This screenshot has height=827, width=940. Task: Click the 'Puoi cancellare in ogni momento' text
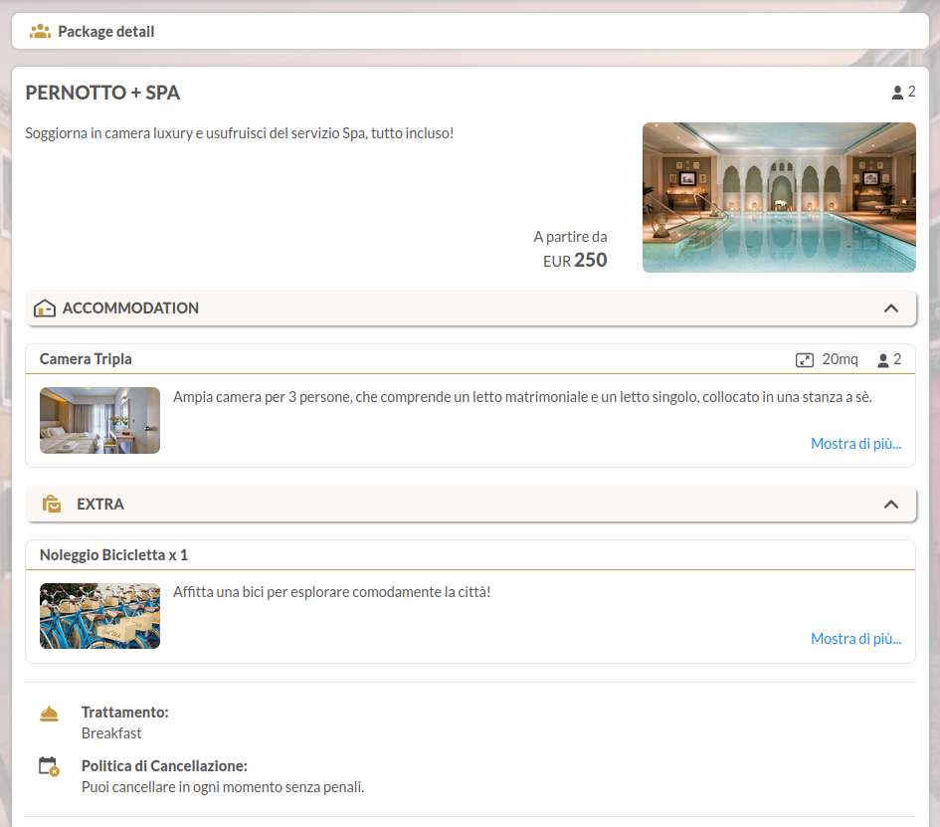coord(223,787)
